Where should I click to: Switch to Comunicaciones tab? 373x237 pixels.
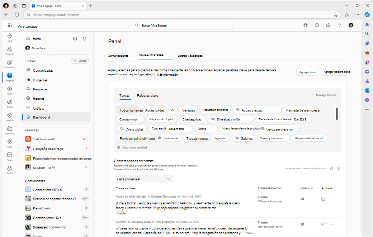118,56
